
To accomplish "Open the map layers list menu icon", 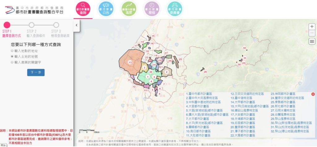I will [x=312, y=41].
